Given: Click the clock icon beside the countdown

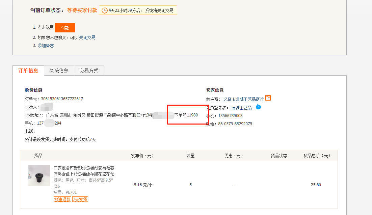Looking at the screenshot, I should coord(104,10).
